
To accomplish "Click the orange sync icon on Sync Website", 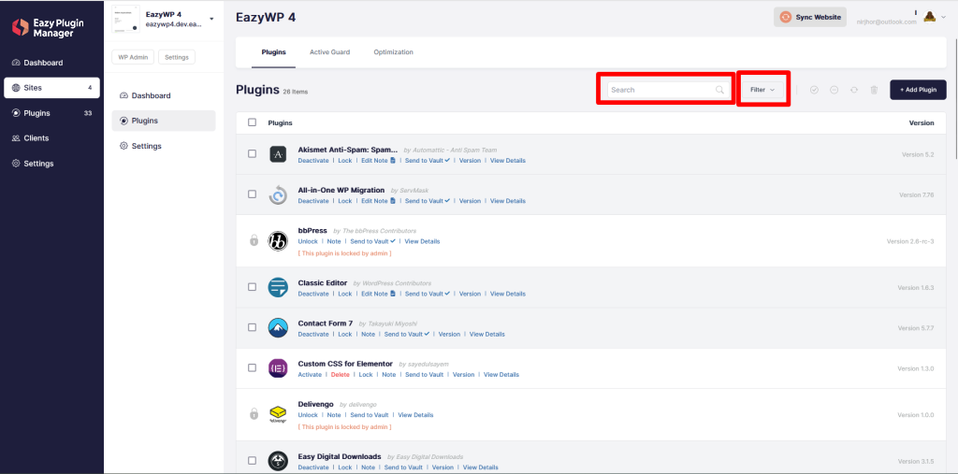I will [x=786, y=17].
